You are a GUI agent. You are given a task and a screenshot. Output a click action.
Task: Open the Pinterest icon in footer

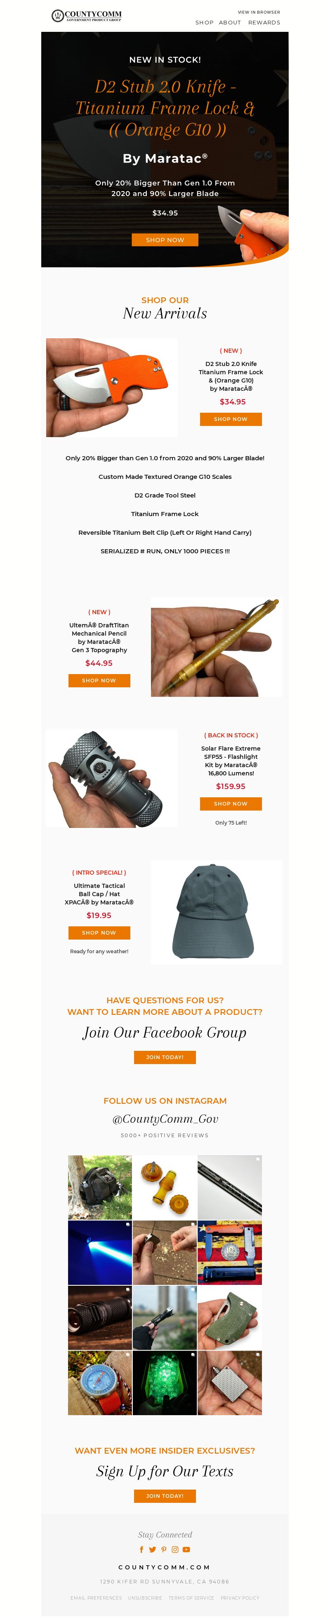pyautogui.click(x=163, y=1549)
